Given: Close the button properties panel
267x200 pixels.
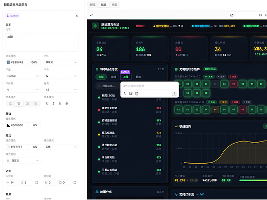Looking at the screenshot, I should pos(77,16).
